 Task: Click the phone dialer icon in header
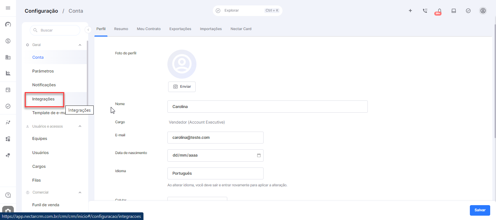pyautogui.click(x=425, y=11)
